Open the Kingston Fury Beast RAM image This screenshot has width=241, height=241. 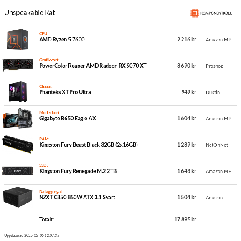pos(18,145)
